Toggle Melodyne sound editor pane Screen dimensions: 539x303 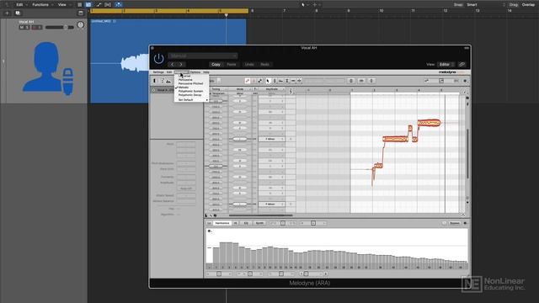click(168, 81)
